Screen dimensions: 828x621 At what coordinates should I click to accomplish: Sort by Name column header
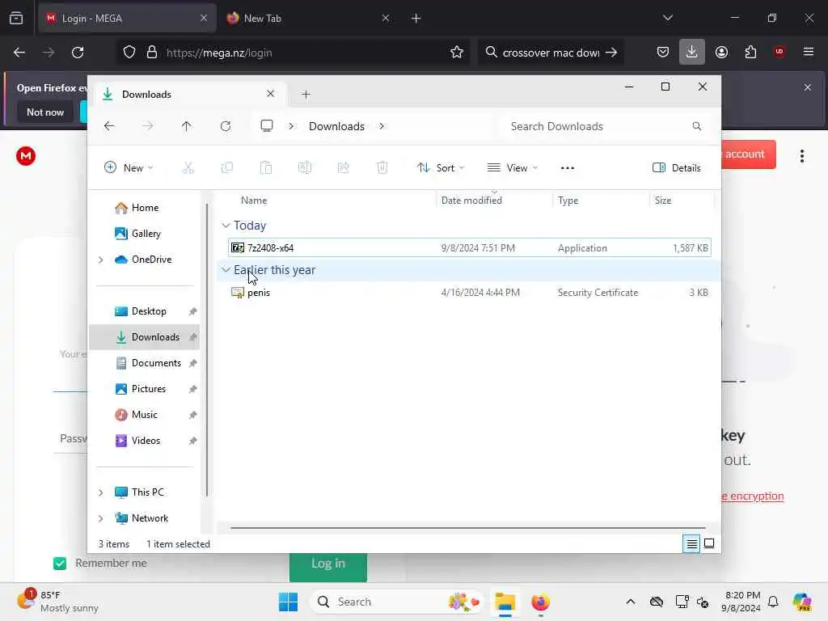coord(330,201)
